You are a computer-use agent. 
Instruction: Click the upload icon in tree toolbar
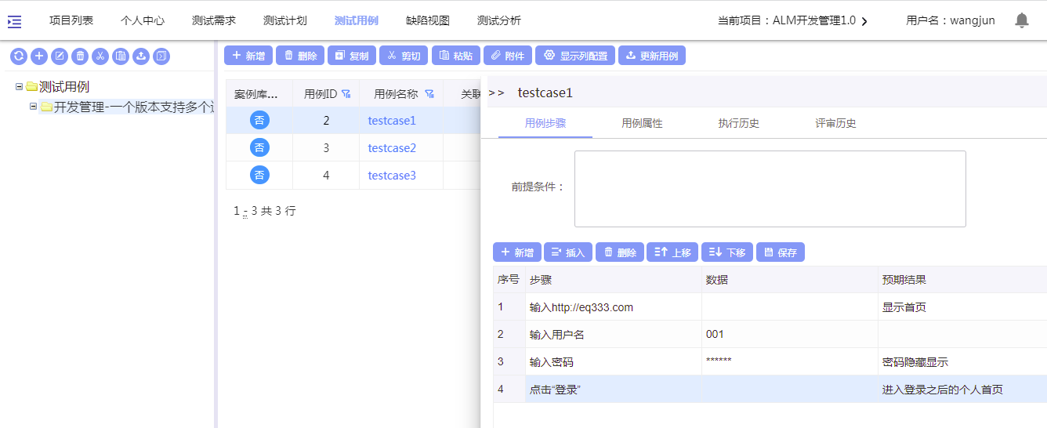pyautogui.click(x=141, y=56)
